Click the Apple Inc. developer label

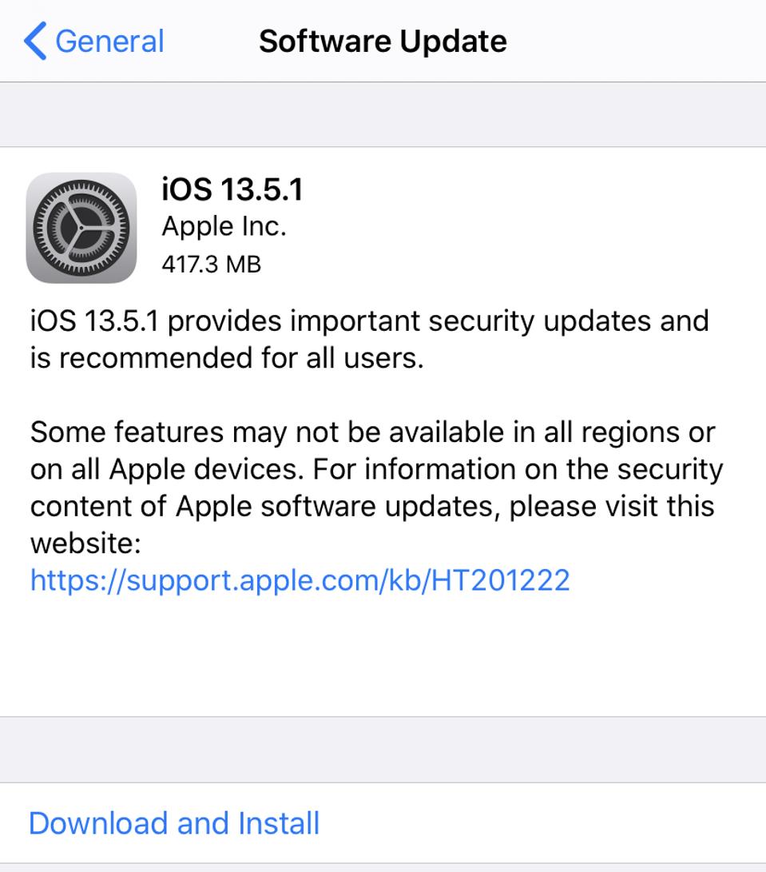[x=224, y=227]
